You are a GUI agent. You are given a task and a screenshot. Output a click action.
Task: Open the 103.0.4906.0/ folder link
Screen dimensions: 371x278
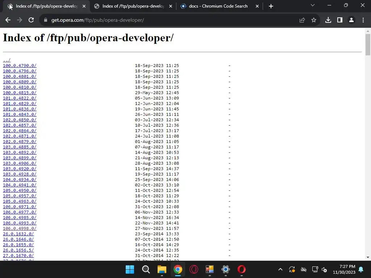click(20, 163)
